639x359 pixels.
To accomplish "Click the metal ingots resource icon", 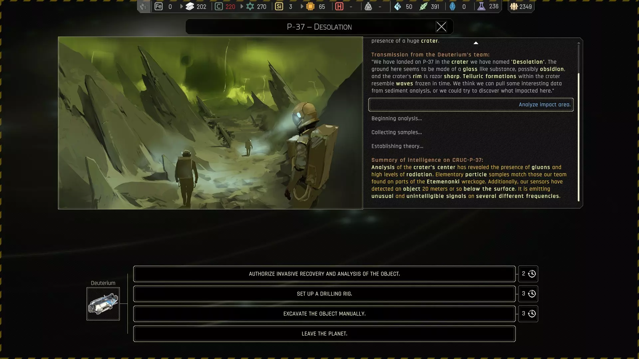I will [x=190, y=6].
